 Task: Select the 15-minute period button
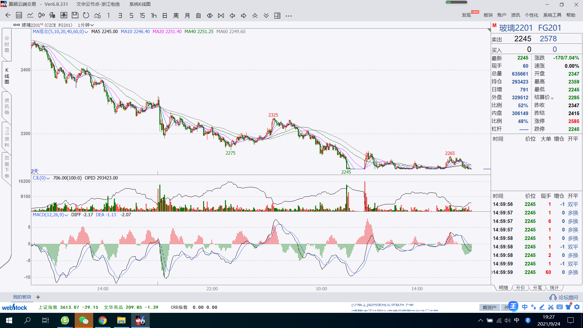pyautogui.click(x=142, y=15)
